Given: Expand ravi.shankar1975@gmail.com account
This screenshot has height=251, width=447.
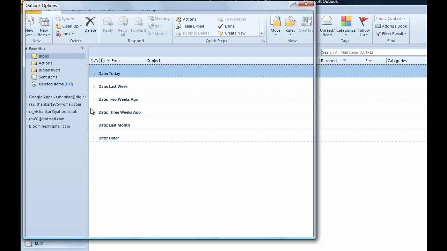Looking at the screenshot, I should (27, 104).
